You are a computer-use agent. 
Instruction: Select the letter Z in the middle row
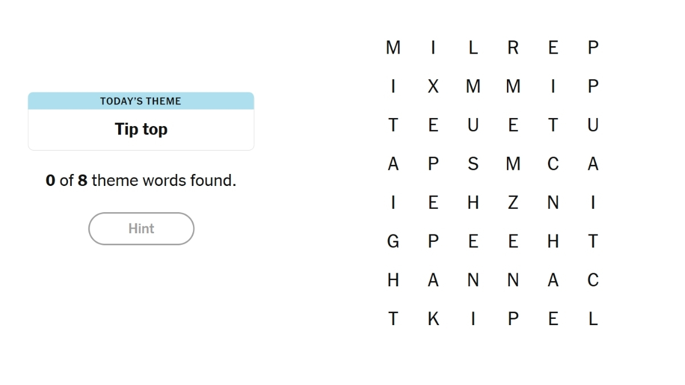point(513,202)
